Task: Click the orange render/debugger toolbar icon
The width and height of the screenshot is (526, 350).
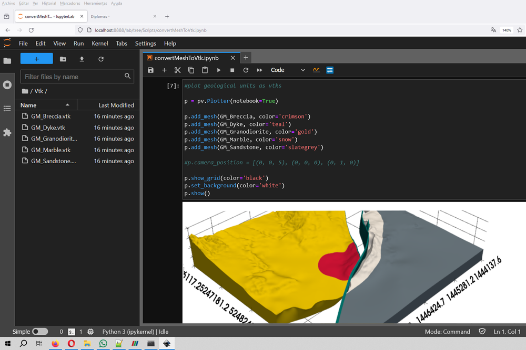Action: (316, 70)
